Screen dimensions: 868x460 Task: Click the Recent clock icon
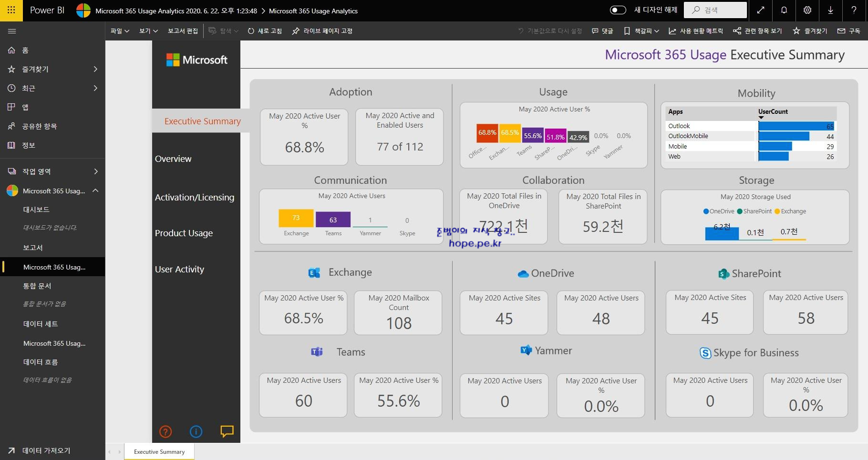[x=12, y=88]
